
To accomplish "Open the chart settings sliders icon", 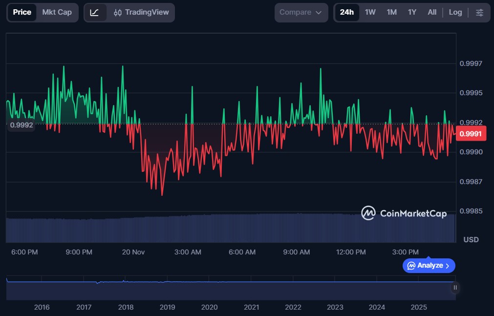I will click(x=479, y=12).
